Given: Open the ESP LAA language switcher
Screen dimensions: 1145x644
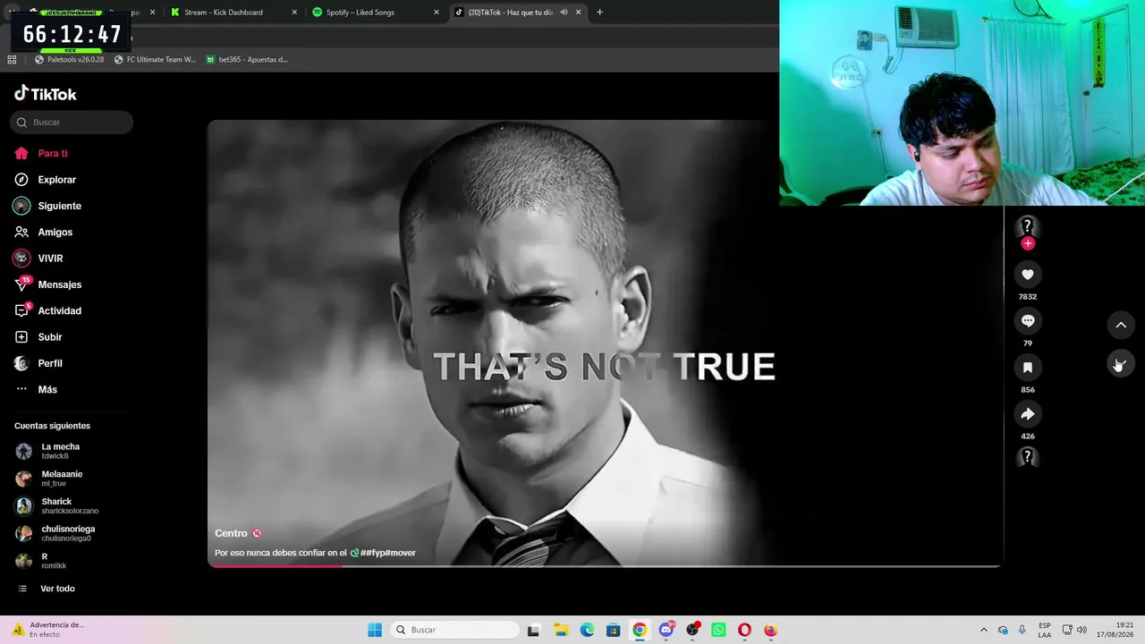Looking at the screenshot, I should pos(1045,630).
